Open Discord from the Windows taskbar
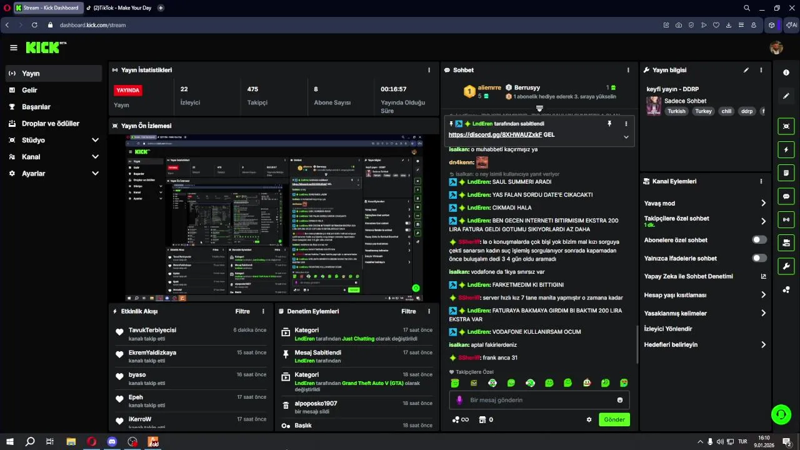 coord(112,441)
